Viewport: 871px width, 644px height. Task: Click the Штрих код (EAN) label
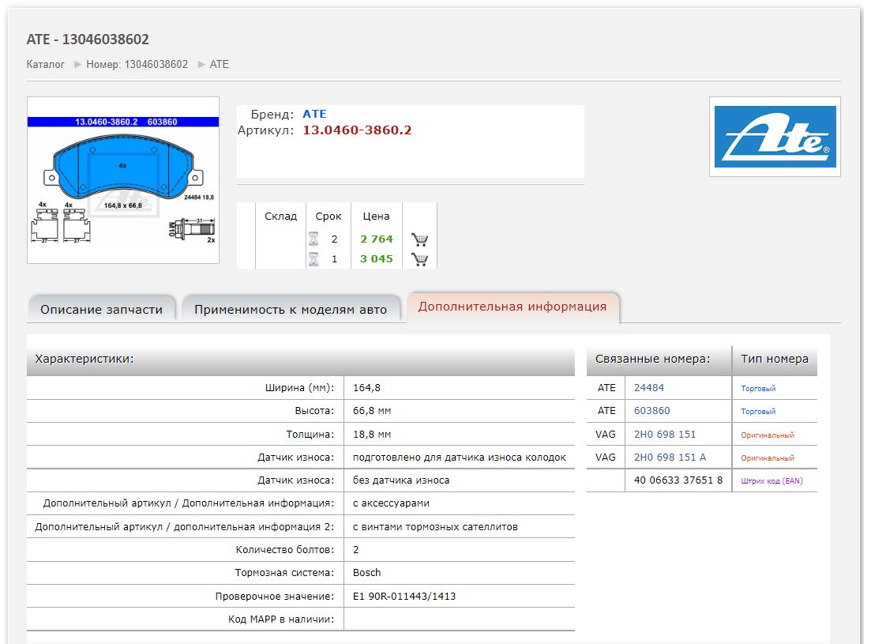pos(772,480)
